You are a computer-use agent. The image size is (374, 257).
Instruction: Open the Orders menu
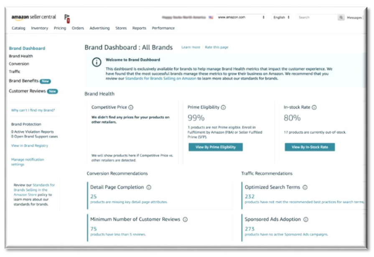coord(78,28)
